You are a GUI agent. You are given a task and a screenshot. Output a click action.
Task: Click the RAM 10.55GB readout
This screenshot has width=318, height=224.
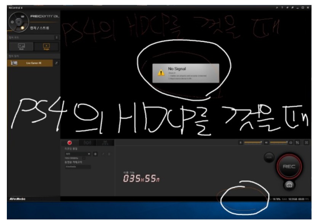(x=289, y=199)
